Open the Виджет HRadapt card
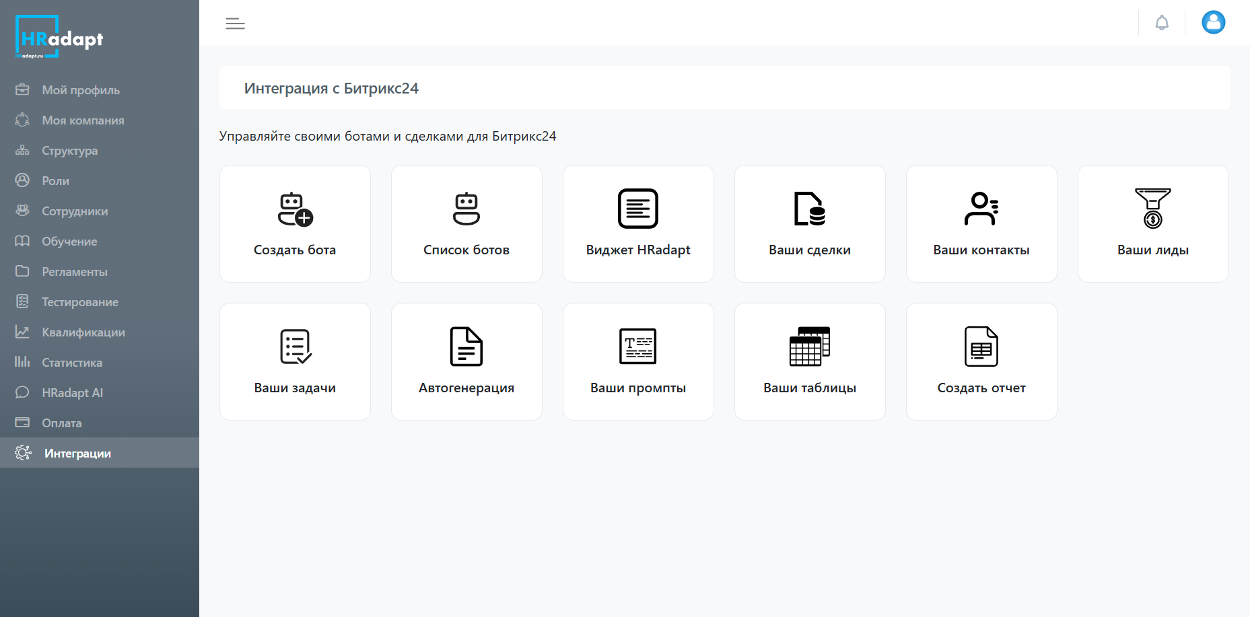This screenshot has width=1250, height=617. point(638,223)
